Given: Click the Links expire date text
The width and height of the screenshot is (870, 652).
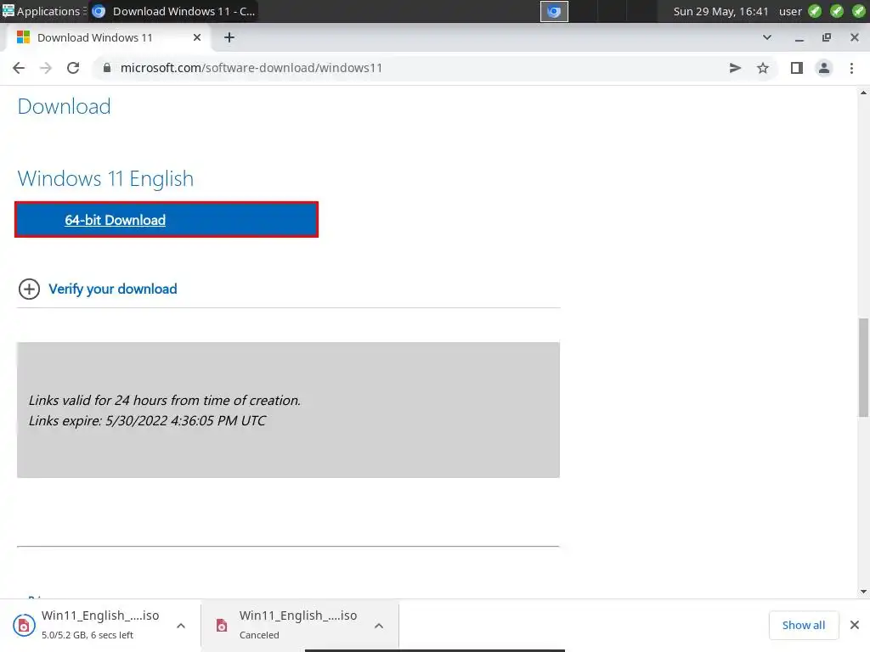Looking at the screenshot, I should tap(147, 421).
